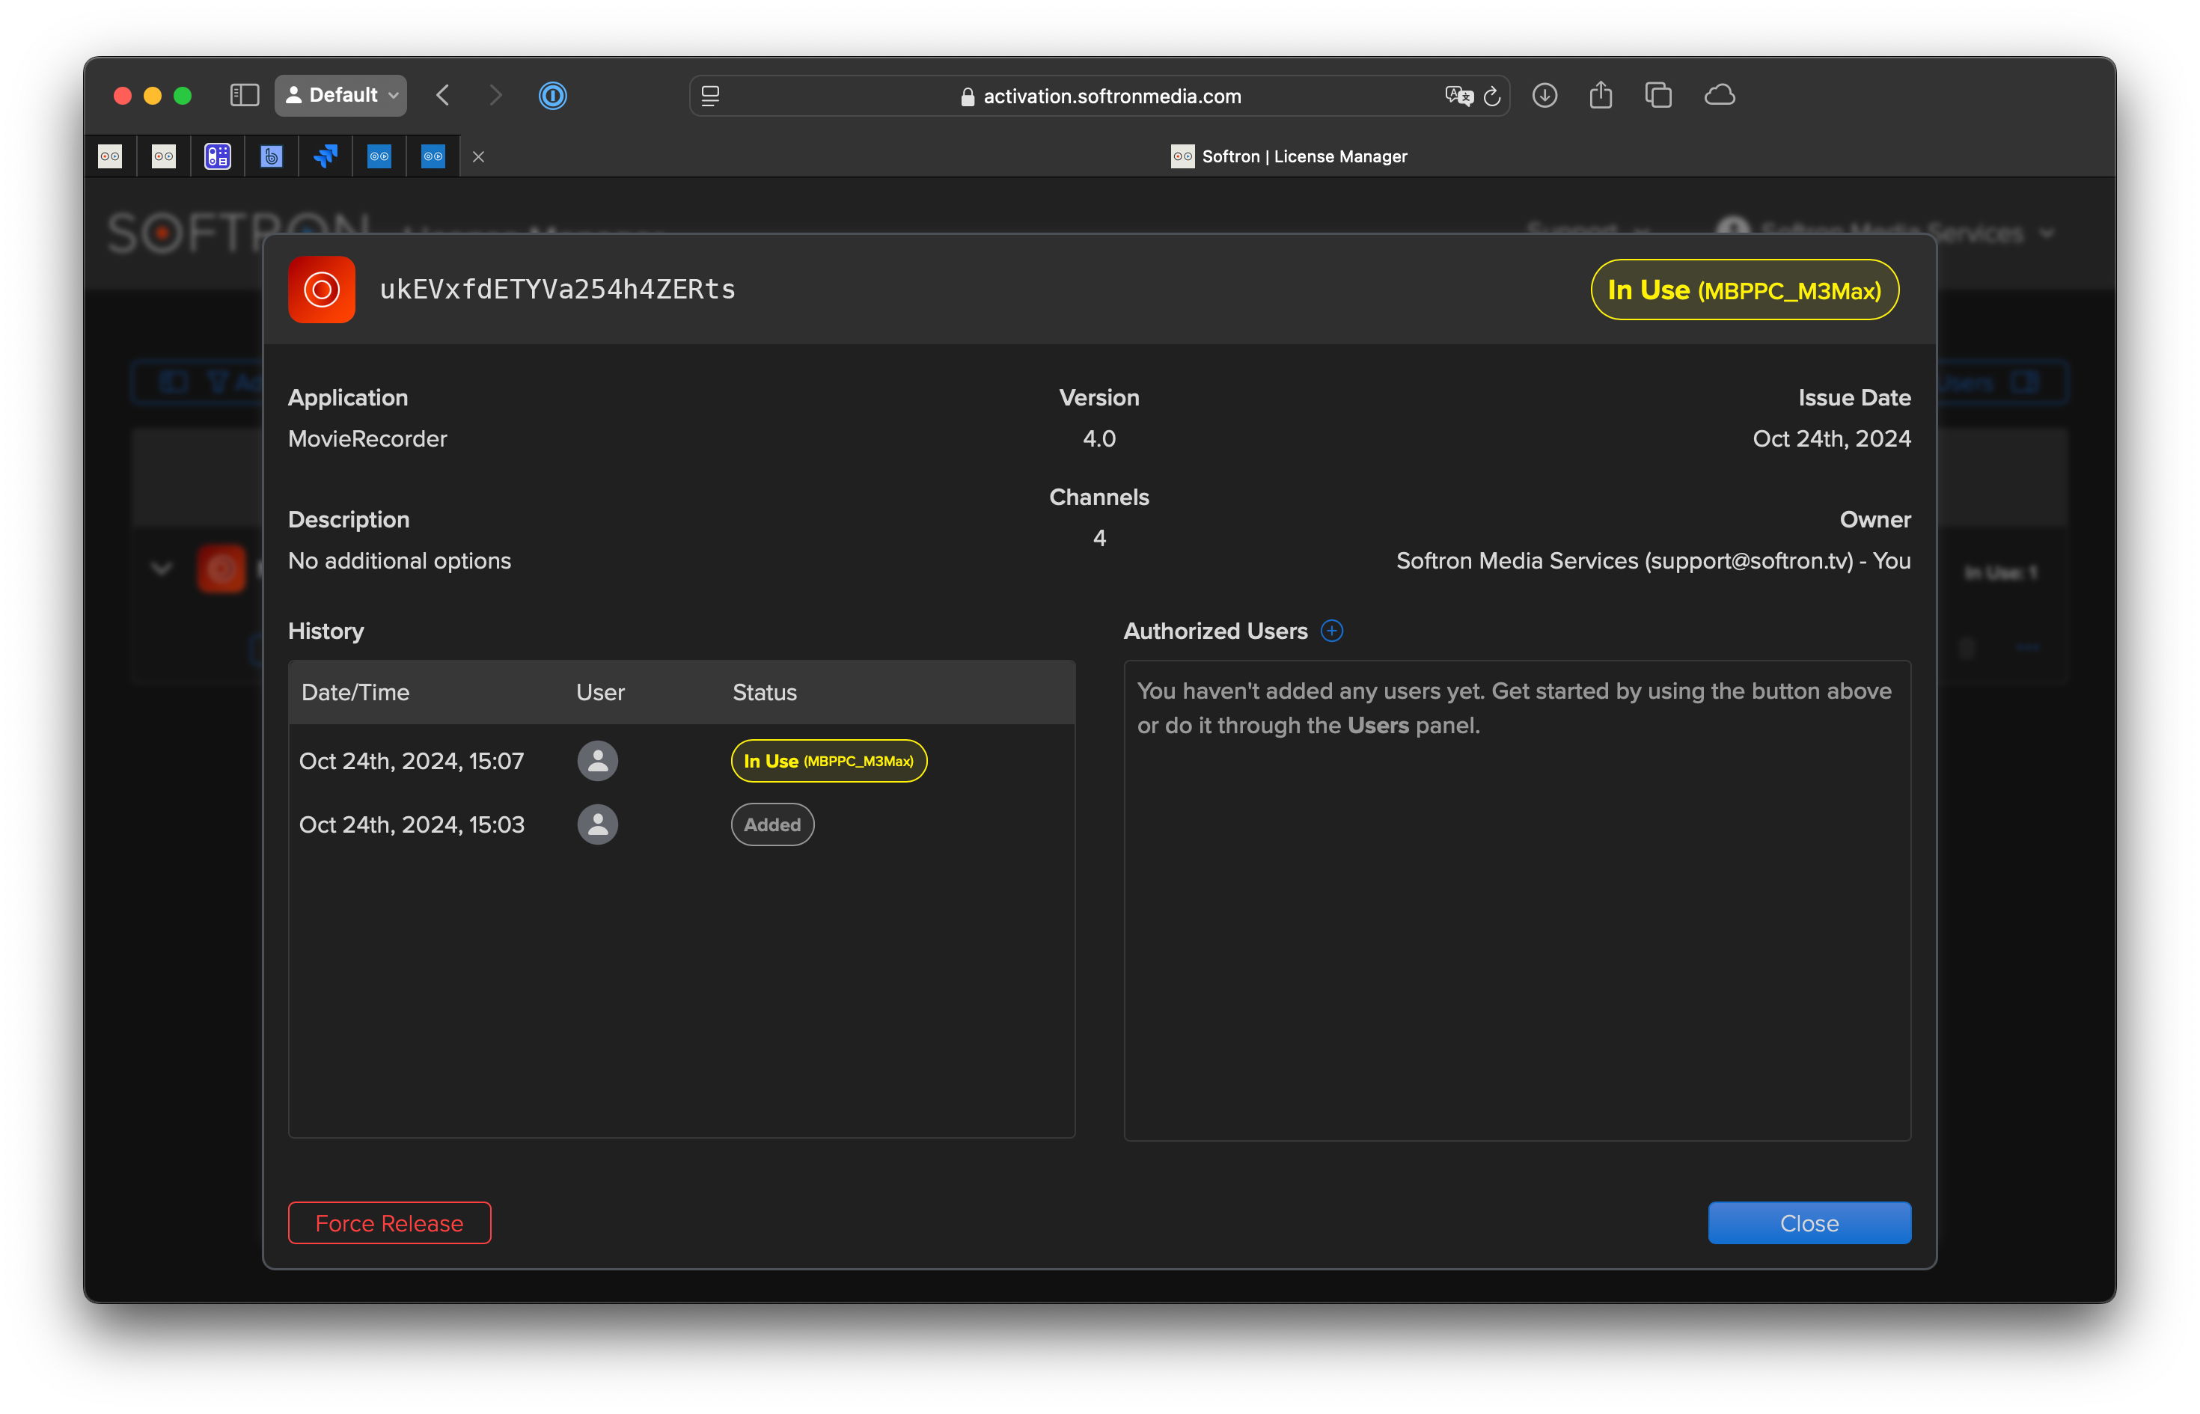
Task: Click the Force Release button
Action: pos(389,1222)
